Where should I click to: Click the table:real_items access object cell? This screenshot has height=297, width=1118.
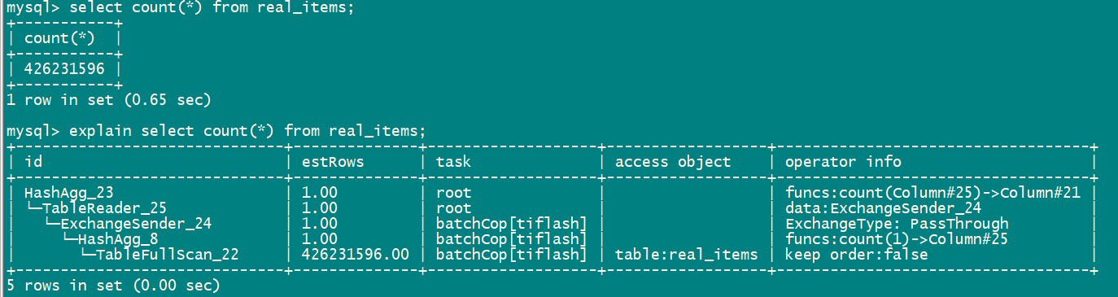pos(686,254)
